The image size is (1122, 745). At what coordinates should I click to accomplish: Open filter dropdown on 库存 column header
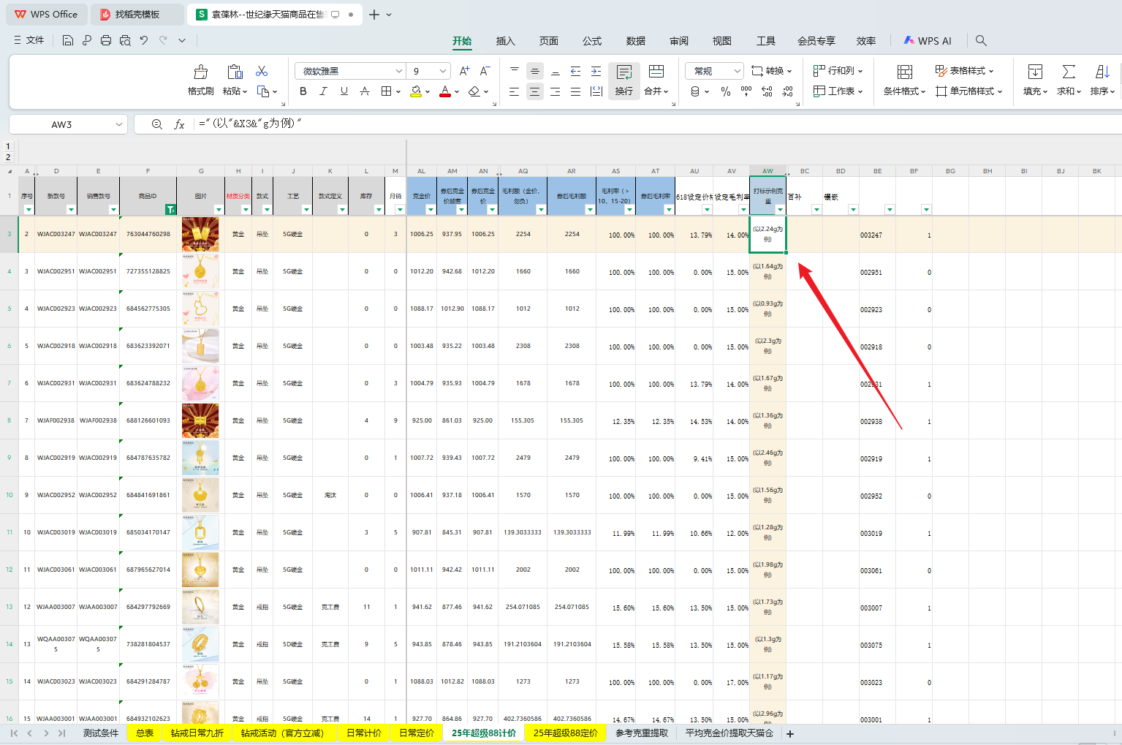[379, 210]
